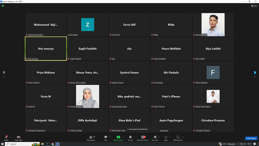Click the Syahrul Umam tile

(129, 72)
